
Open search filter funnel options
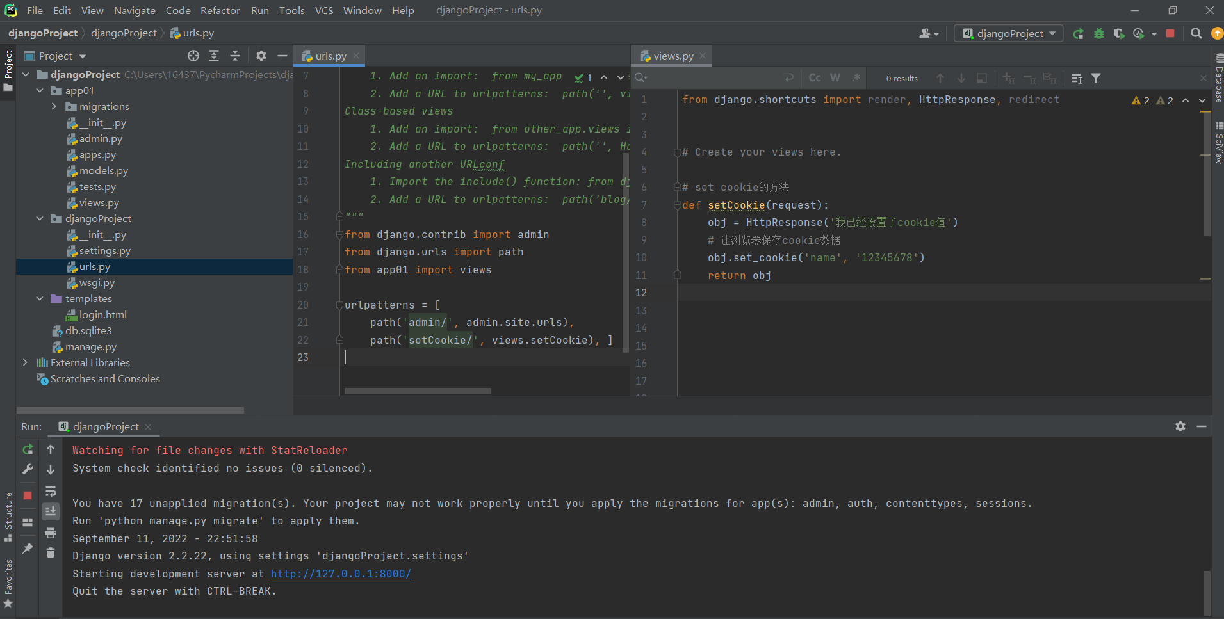1097,78
